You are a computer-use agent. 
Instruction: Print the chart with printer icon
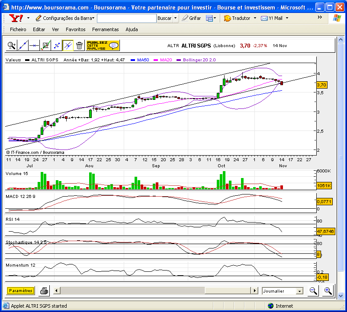tap(44, 290)
